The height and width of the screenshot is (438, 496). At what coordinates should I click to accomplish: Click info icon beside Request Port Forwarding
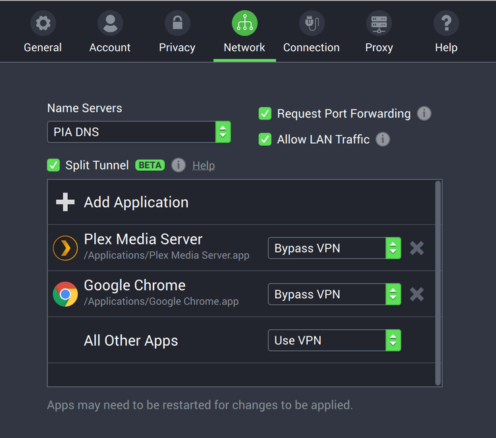point(424,113)
